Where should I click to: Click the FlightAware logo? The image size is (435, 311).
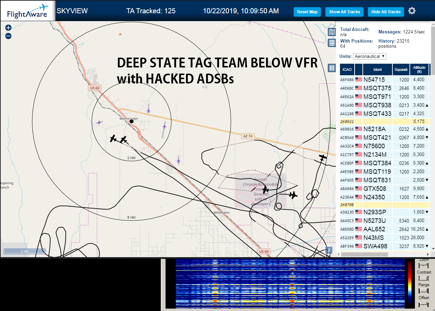[27, 11]
